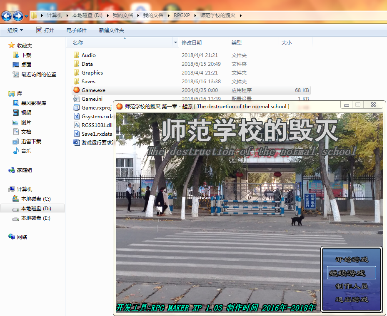Select the Save1.rxdata file icon

[x=77, y=134]
